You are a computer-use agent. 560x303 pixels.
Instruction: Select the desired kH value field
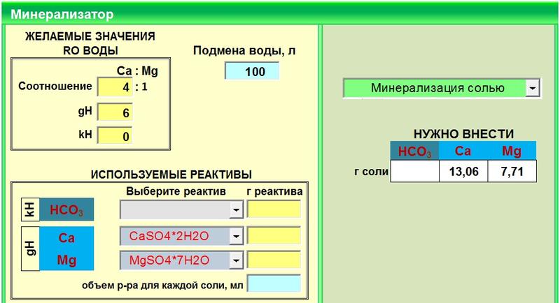click(x=115, y=136)
